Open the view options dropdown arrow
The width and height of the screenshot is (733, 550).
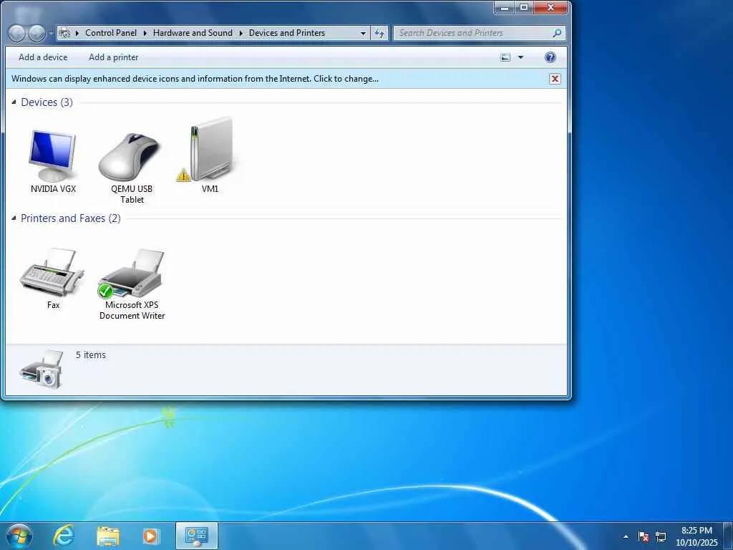point(521,57)
